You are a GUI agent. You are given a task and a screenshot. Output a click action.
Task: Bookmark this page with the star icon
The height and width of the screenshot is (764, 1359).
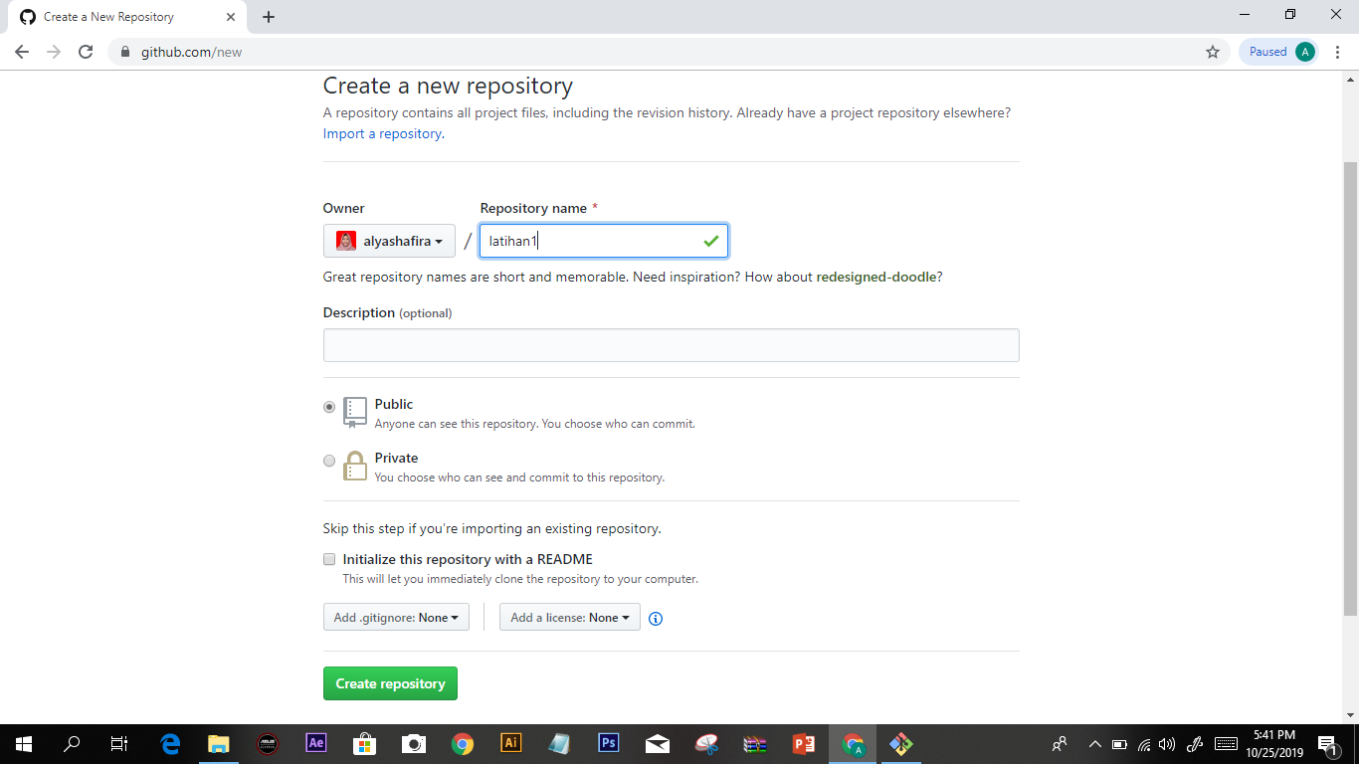pyautogui.click(x=1212, y=52)
